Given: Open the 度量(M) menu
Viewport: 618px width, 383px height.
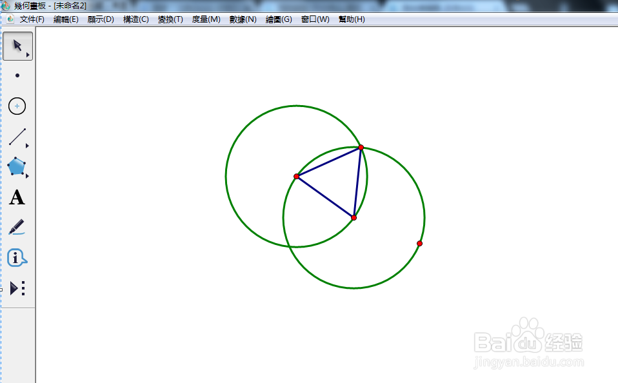Looking at the screenshot, I should click(x=206, y=19).
